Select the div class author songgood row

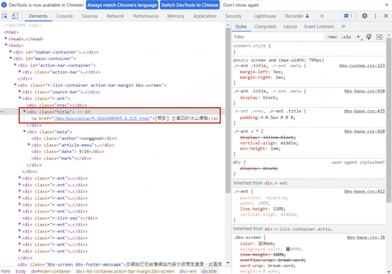pyautogui.click(x=74, y=138)
